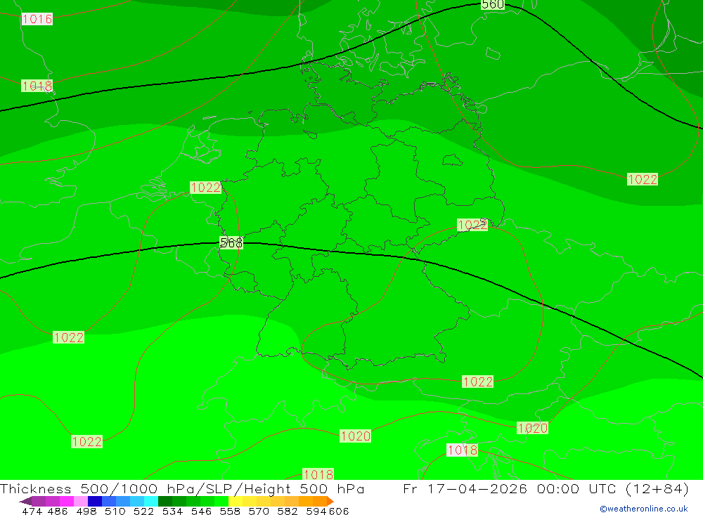Pick the light pink legend swatch
This screenshot has width=703, height=515.
pyautogui.click(x=81, y=501)
